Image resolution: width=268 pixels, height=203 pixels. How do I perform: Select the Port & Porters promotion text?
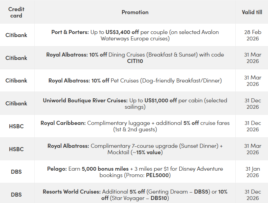[x=135, y=35]
